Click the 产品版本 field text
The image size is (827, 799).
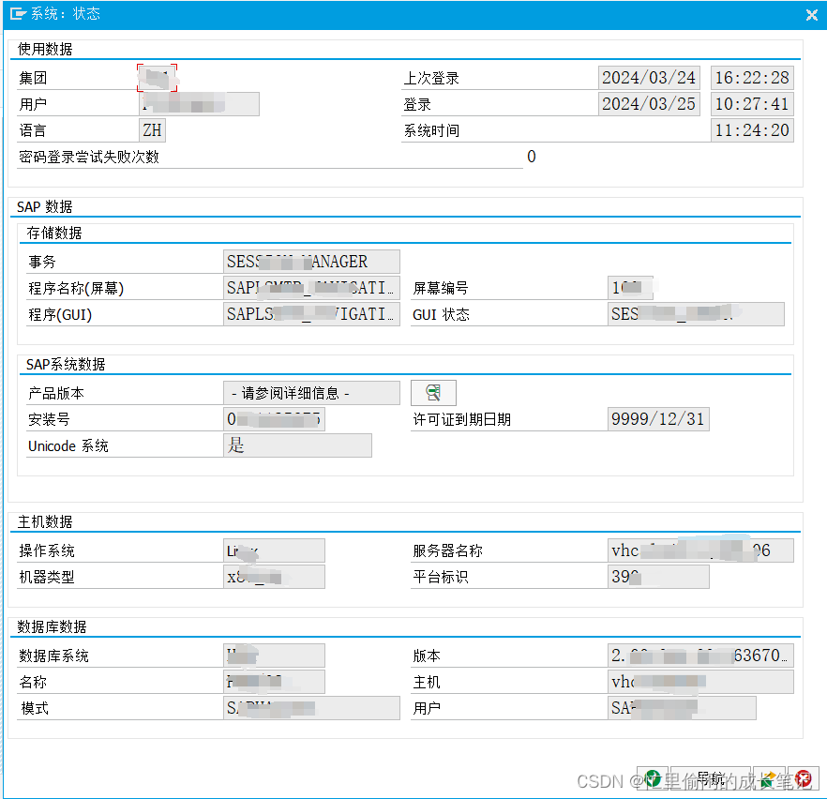[311, 393]
